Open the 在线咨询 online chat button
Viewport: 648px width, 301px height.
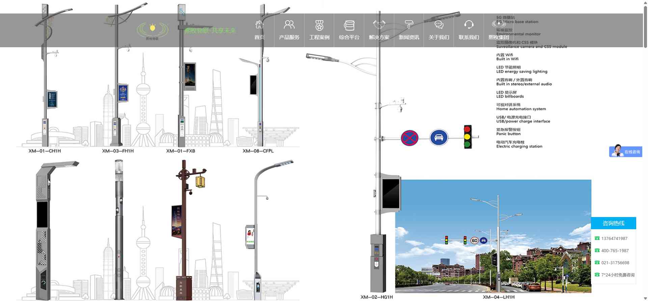click(x=625, y=152)
